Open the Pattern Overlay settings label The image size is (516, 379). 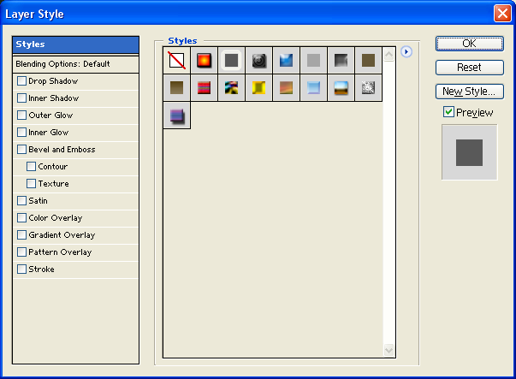[x=60, y=252]
